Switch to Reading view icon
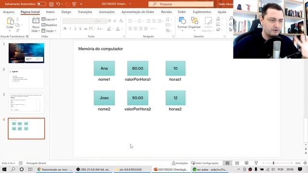The width and height of the screenshot is (308, 173). [x=246, y=163]
